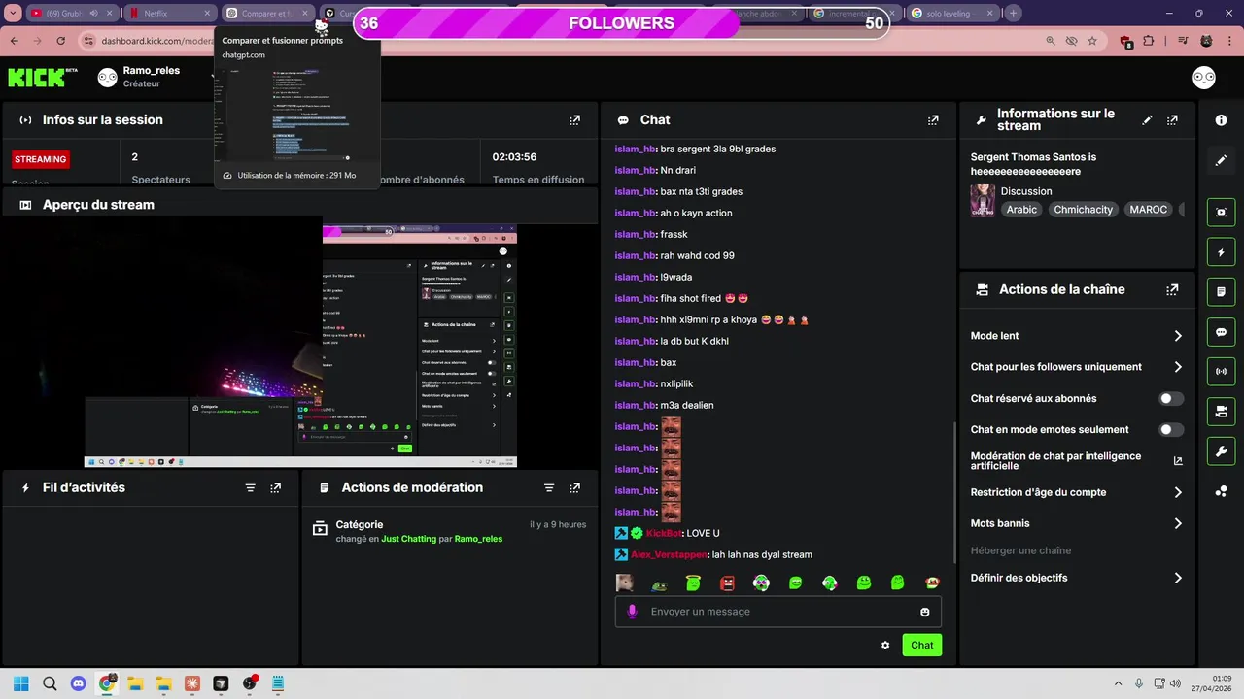Pop out the Actions de la chaîne panel

[x=1172, y=289]
